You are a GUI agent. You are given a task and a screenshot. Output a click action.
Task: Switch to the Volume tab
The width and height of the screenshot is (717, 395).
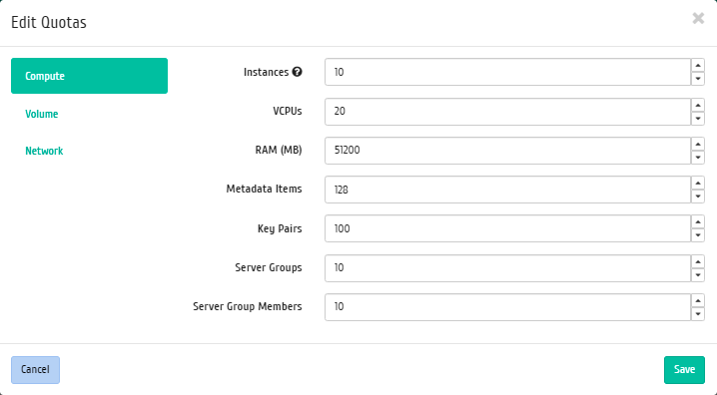click(x=42, y=114)
